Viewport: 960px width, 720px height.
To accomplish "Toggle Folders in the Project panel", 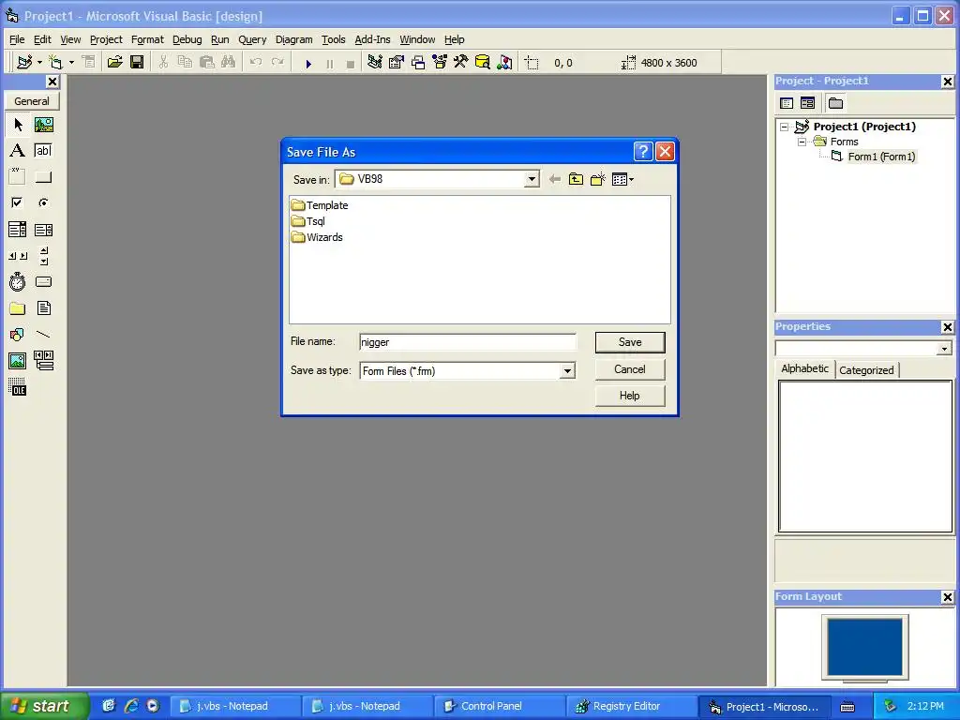I will coord(835,103).
